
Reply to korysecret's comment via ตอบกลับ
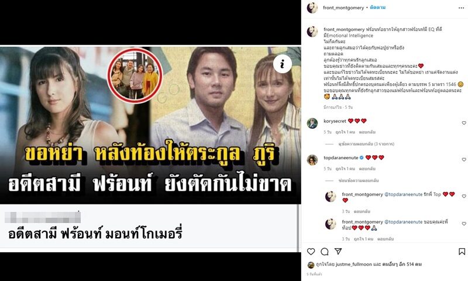coord(367,132)
